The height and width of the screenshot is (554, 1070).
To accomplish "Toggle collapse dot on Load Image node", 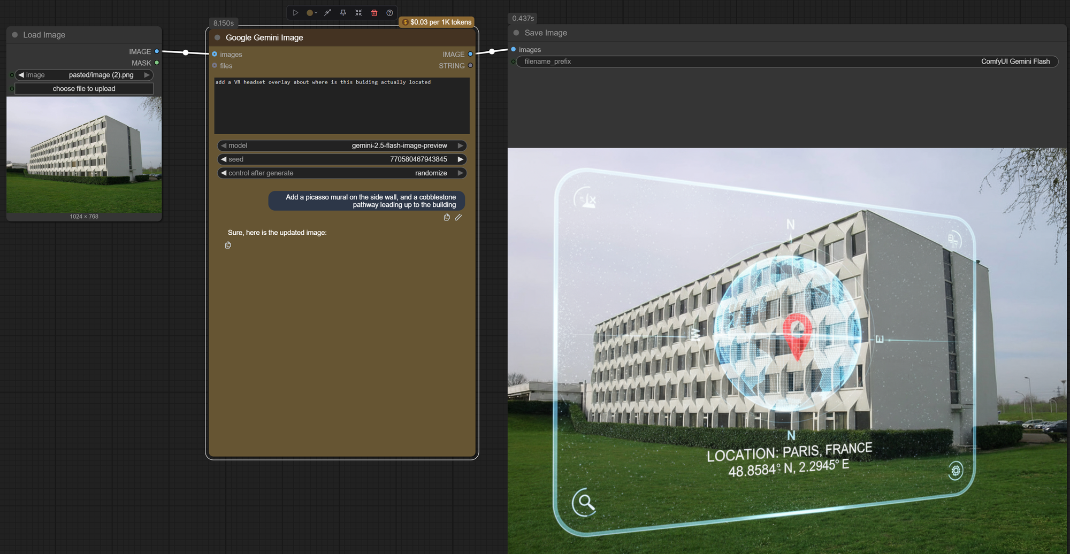I will pyautogui.click(x=15, y=35).
